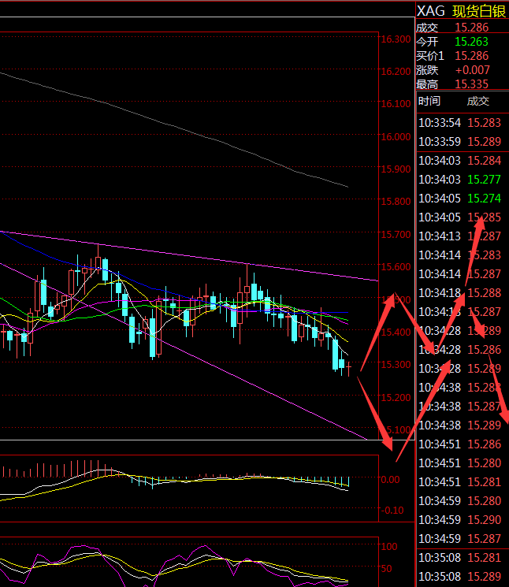Click the 15.700 price axis label
This screenshot has width=509, height=587.
click(x=396, y=234)
